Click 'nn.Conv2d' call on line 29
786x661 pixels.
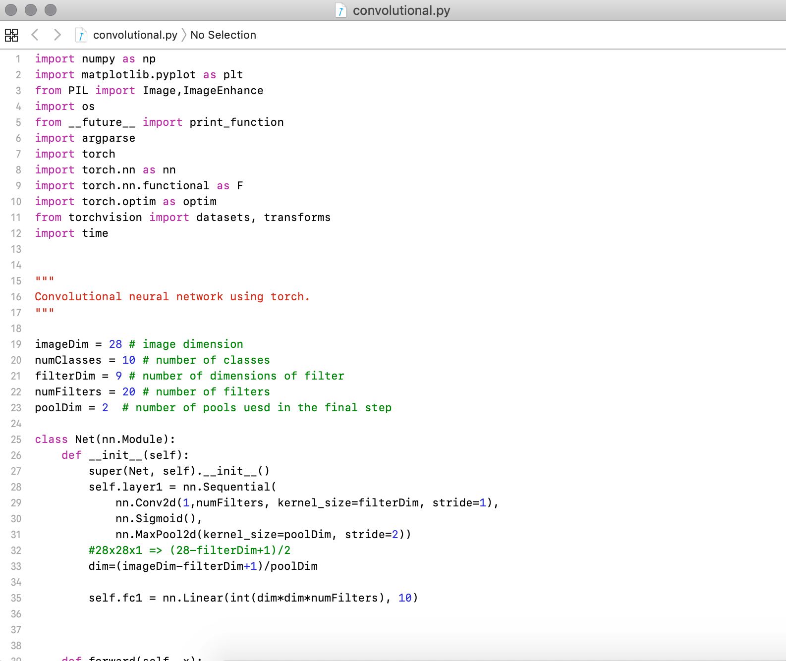[146, 503]
